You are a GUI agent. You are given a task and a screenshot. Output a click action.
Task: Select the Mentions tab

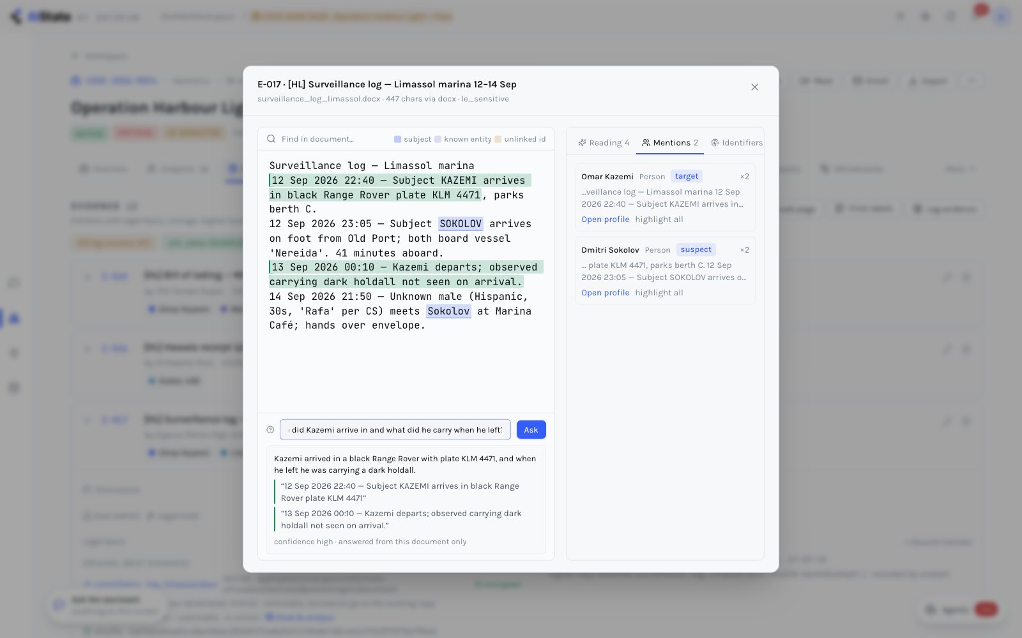(x=670, y=143)
